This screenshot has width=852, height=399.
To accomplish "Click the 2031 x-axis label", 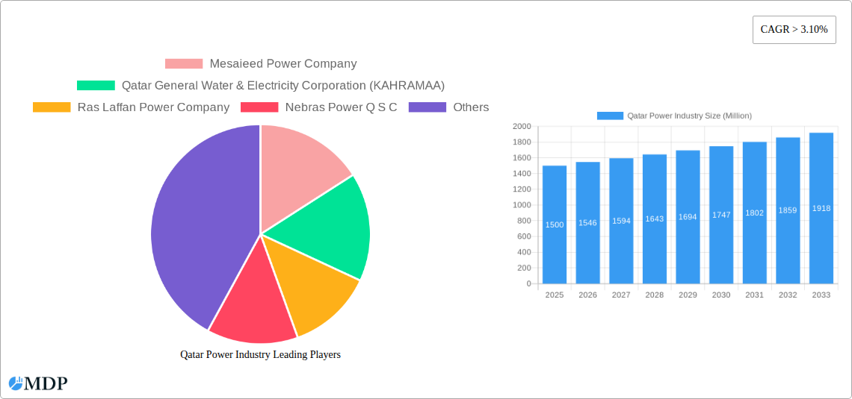I will tap(755, 295).
